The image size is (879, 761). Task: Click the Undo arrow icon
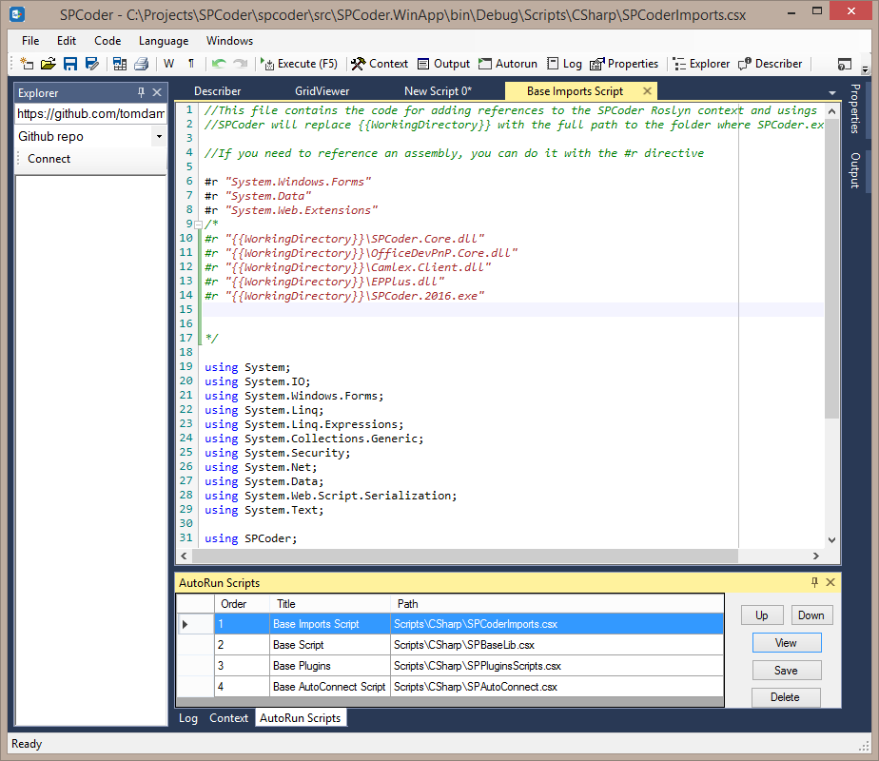219,64
